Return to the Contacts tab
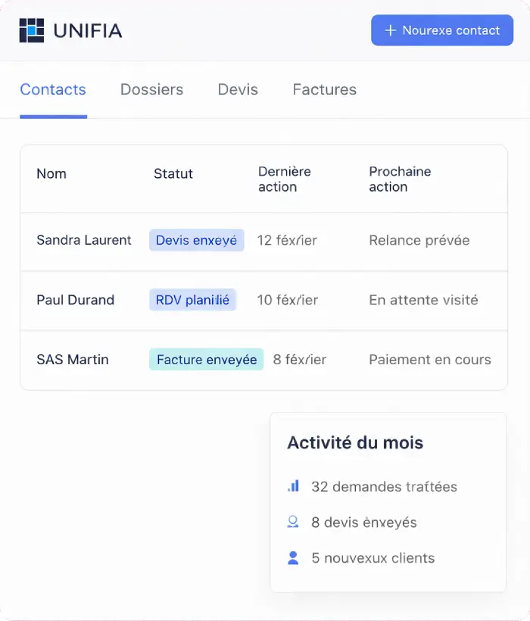 [x=53, y=89]
